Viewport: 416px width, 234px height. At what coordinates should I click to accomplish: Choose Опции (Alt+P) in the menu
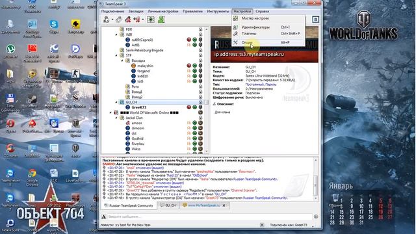(x=268, y=42)
